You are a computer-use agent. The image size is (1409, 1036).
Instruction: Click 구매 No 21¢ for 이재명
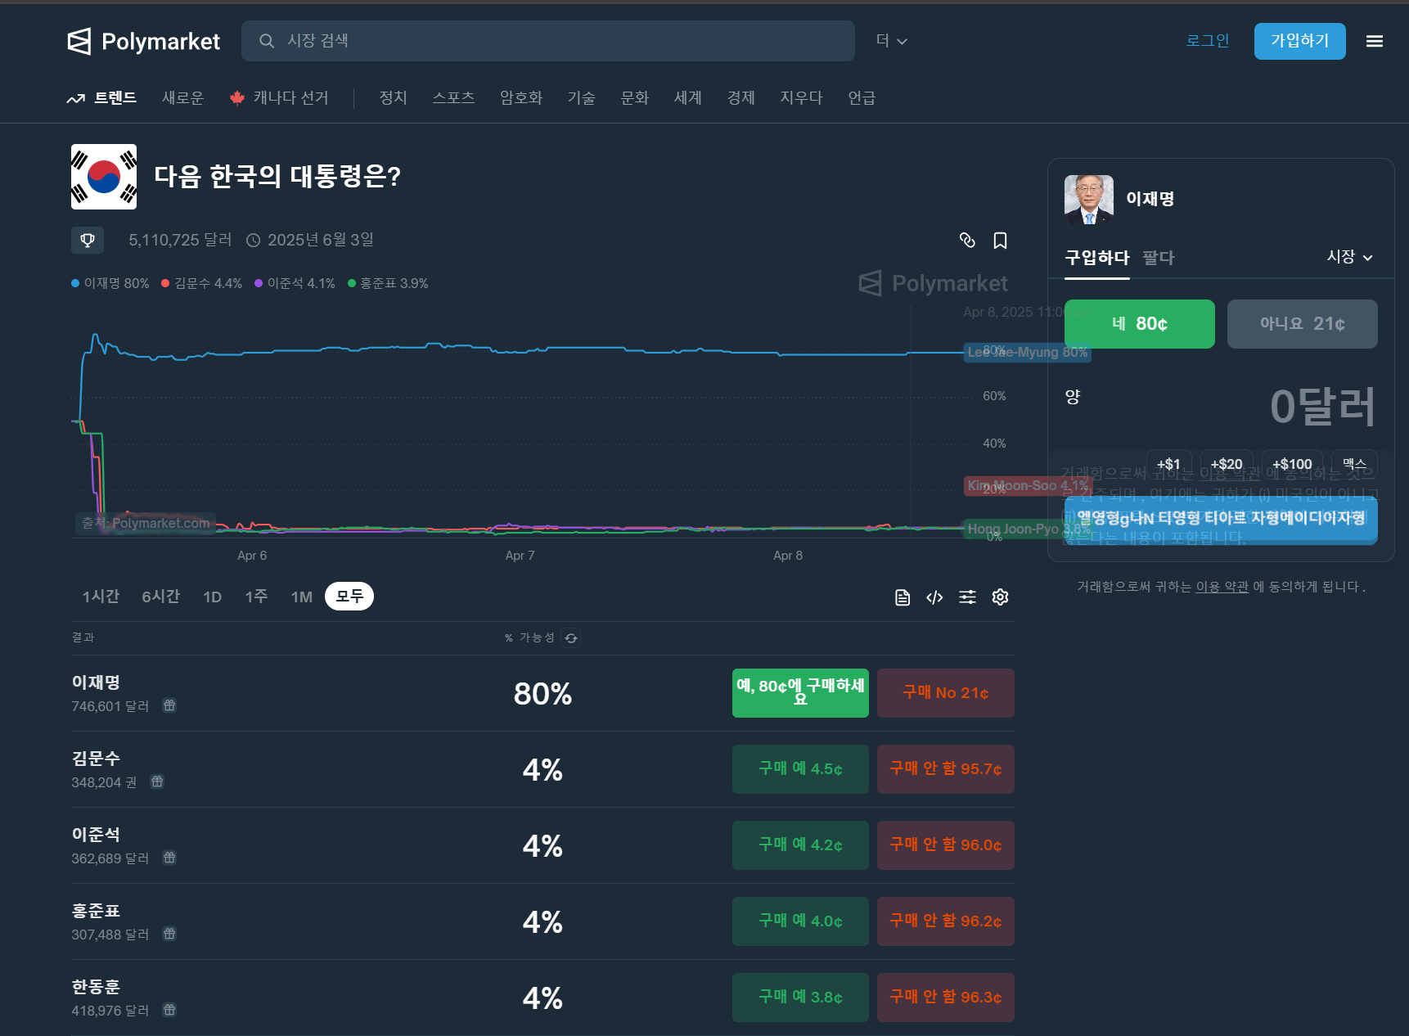point(946,693)
